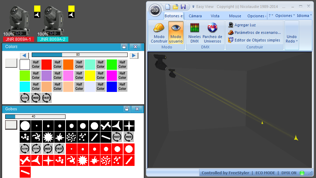Screen dimensions: 316x178
Task: Close the Gobos panel
Action: click(x=137, y=109)
